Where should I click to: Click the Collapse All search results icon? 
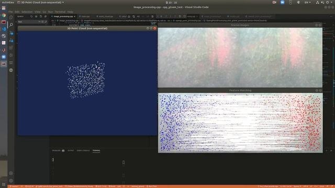[x=46, y=16]
